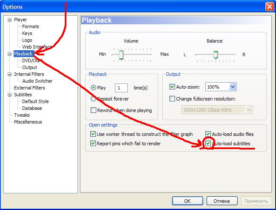
Task: Open the Default Style subtitles page
Action: click(x=35, y=101)
